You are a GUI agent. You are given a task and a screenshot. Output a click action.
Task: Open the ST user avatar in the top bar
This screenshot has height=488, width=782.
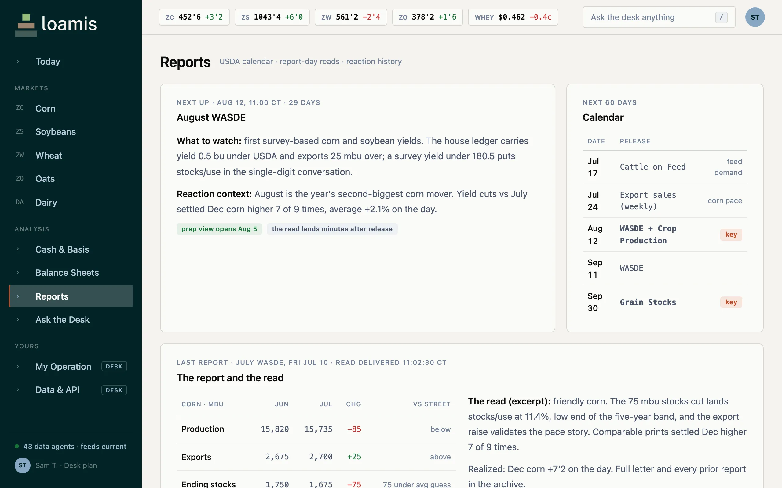(x=755, y=17)
